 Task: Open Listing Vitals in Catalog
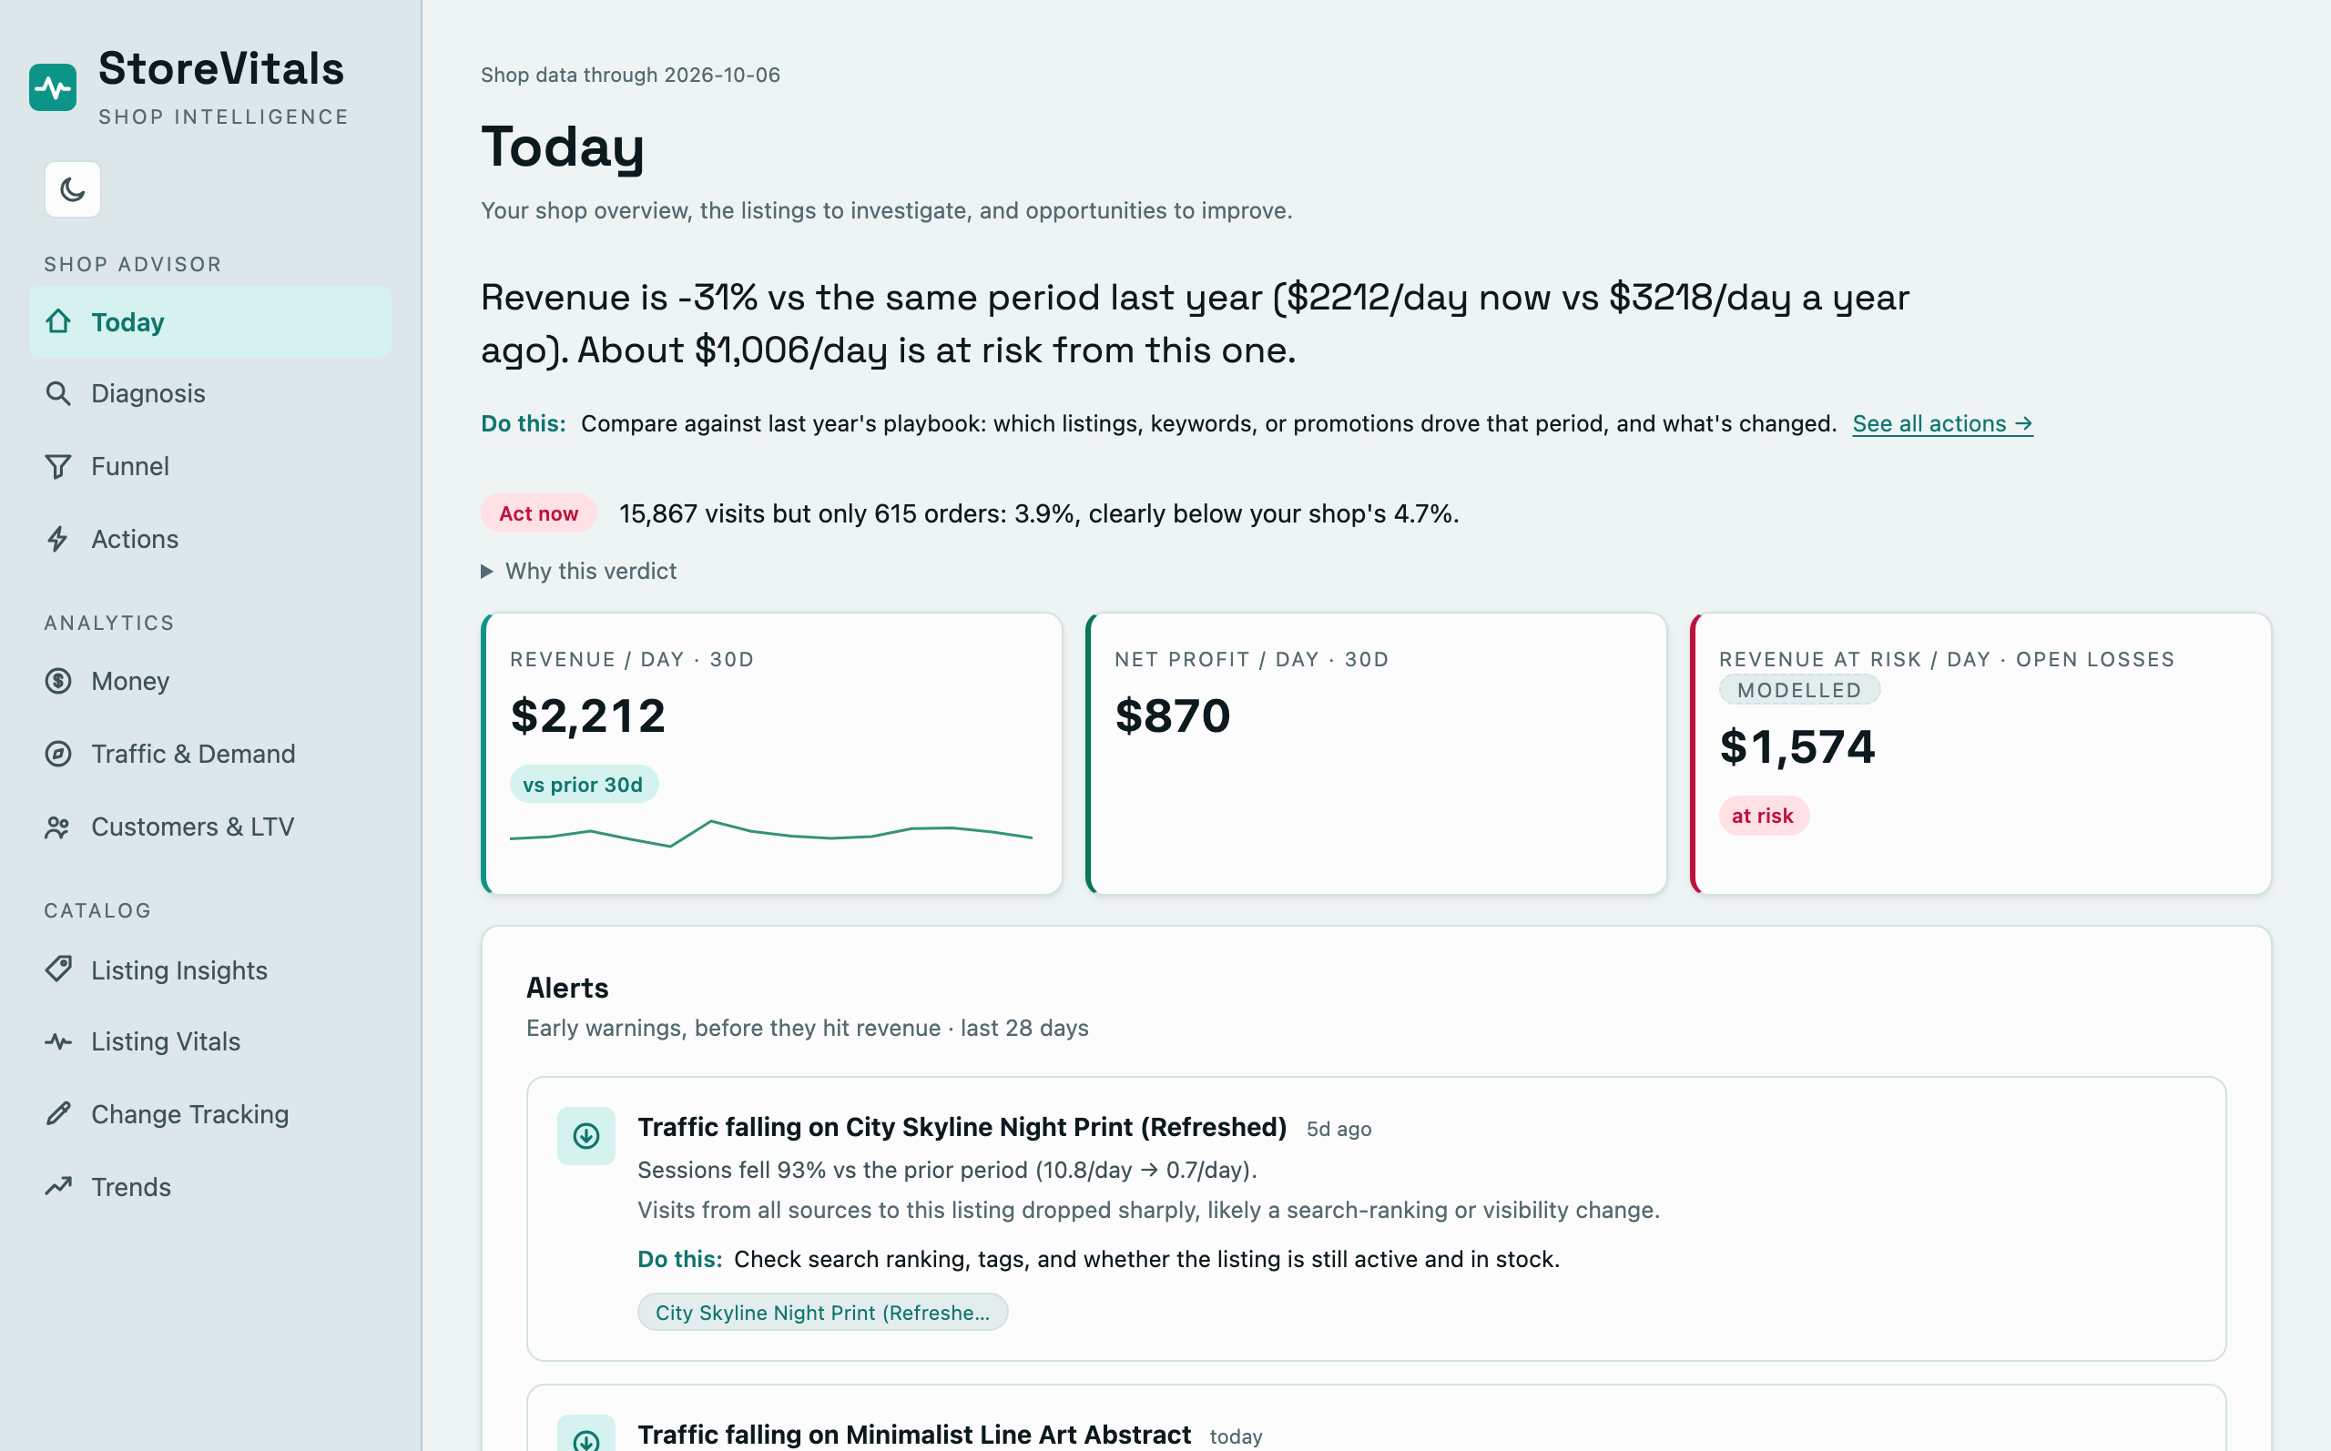(x=210, y=1042)
